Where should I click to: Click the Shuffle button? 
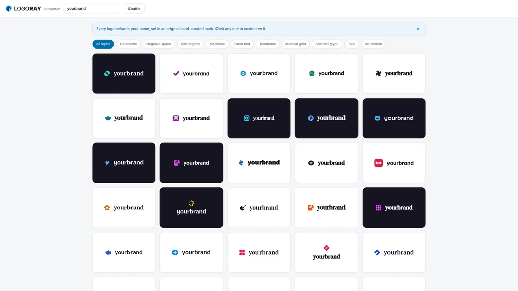pos(134,9)
